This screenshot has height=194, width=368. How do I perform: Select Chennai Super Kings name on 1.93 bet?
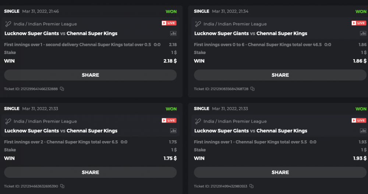coord(282,131)
